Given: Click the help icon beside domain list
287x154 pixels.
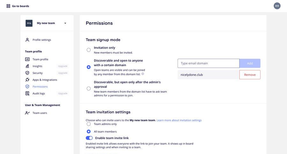Looking at the screenshot, I should pyautogui.click(x=143, y=74).
